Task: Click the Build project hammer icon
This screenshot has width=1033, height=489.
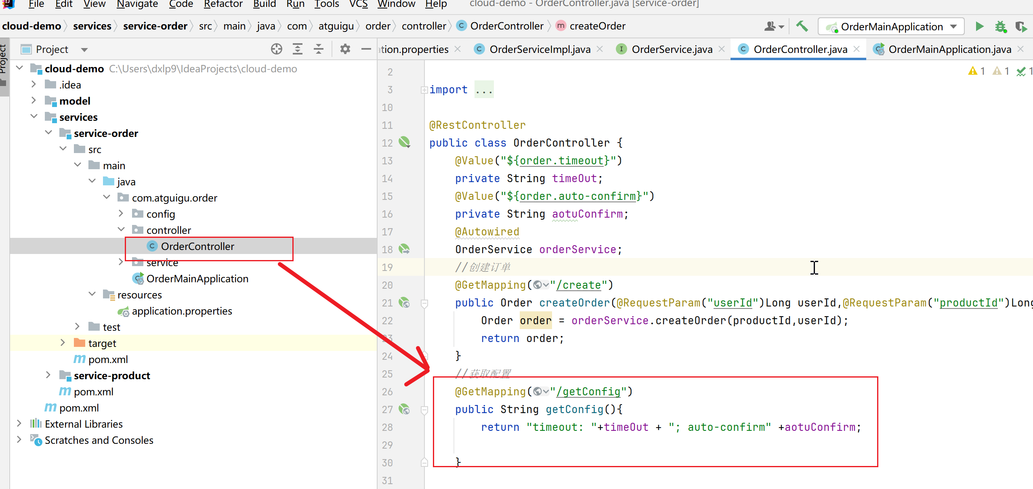Action: click(x=802, y=27)
